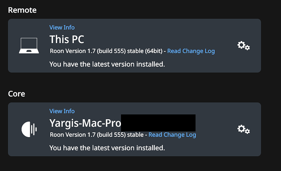Click the Roon core speaker icon

pos(29,129)
